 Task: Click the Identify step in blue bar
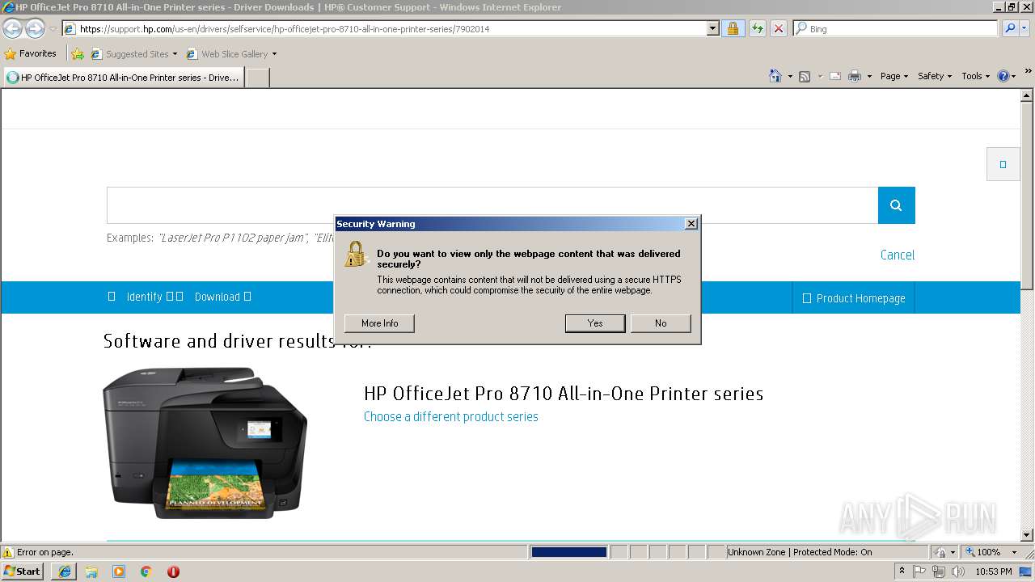coord(146,297)
